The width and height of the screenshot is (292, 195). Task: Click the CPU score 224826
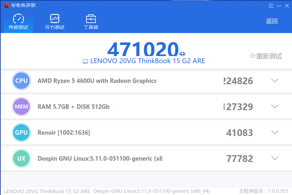238,81
